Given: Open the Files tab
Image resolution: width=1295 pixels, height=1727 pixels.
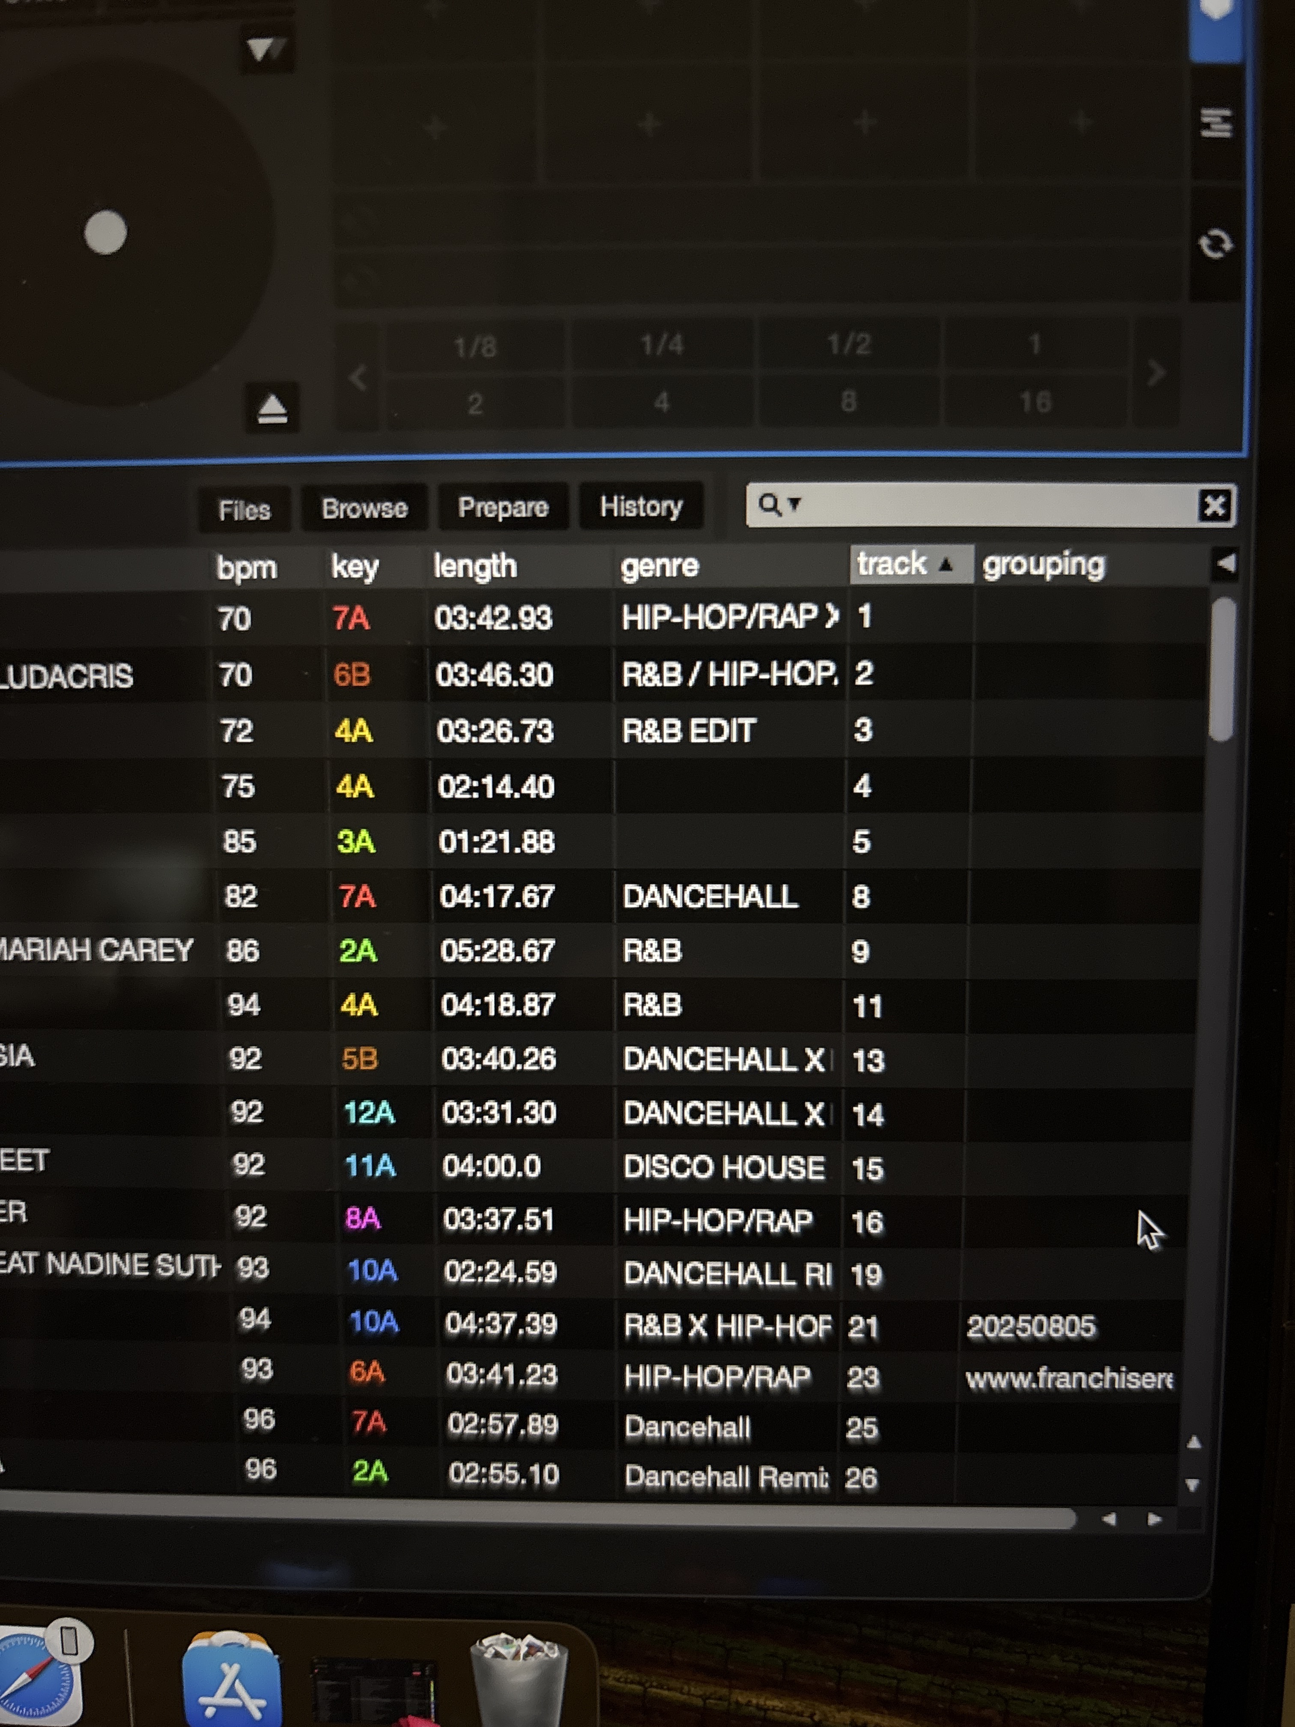Looking at the screenshot, I should [x=245, y=510].
